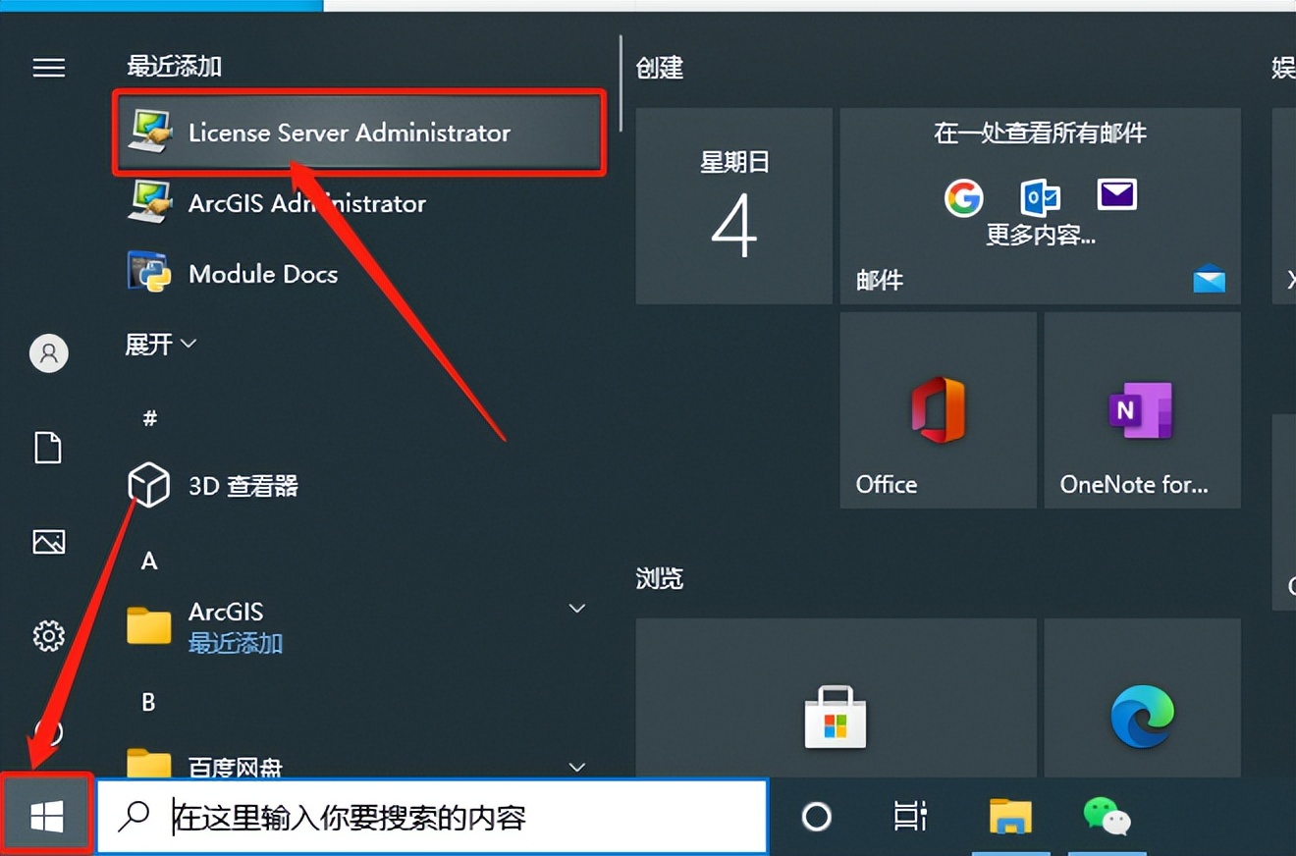Viewport: 1296px width, 856px height.
Task: Open Microsoft Store tile
Action: pyautogui.click(x=836, y=717)
